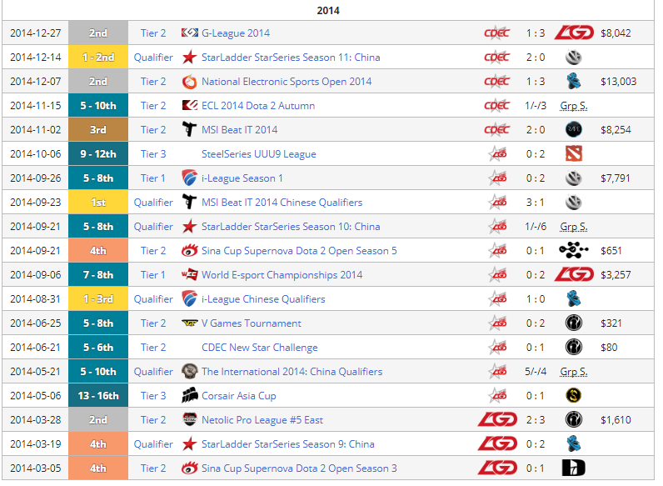Screen dimensions: 663x486
Task: Click the 2014-05-21 date cell
Action: (x=36, y=371)
